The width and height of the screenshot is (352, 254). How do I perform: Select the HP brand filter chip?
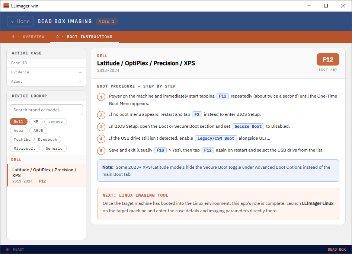36,122
